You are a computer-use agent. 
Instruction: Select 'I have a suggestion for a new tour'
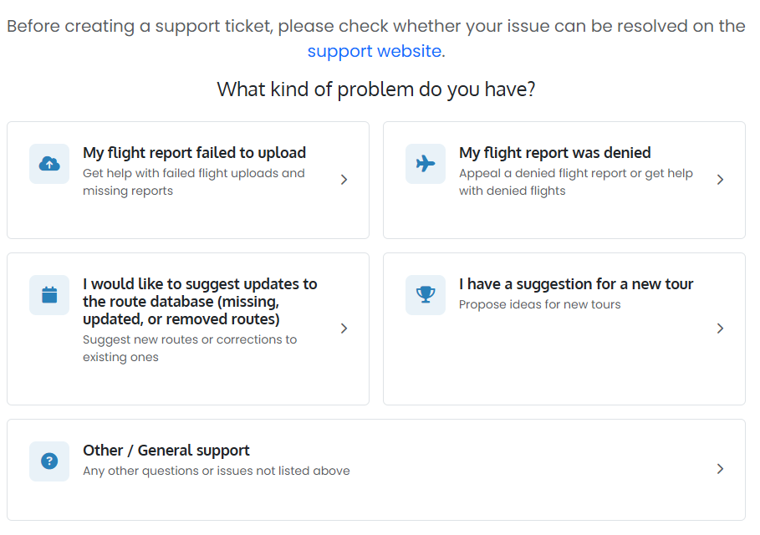[x=575, y=283]
